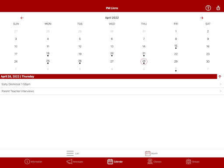Open the help question mark icon
The height and width of the screenshot is (168, 224).
[x=208, y=8]
